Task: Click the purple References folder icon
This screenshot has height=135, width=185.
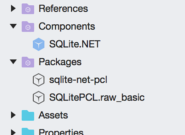Action: (x=27, y=9)
